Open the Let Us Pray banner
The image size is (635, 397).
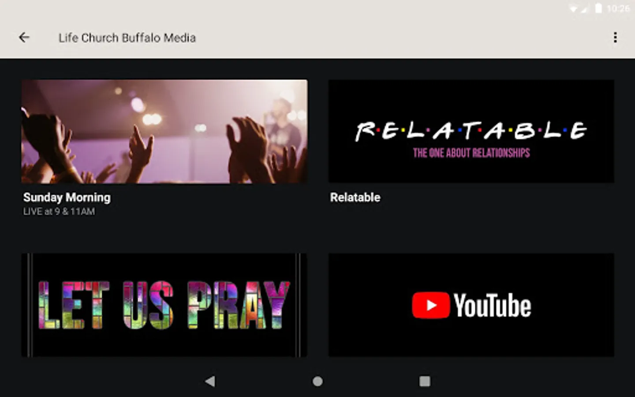tap(164, 305)
